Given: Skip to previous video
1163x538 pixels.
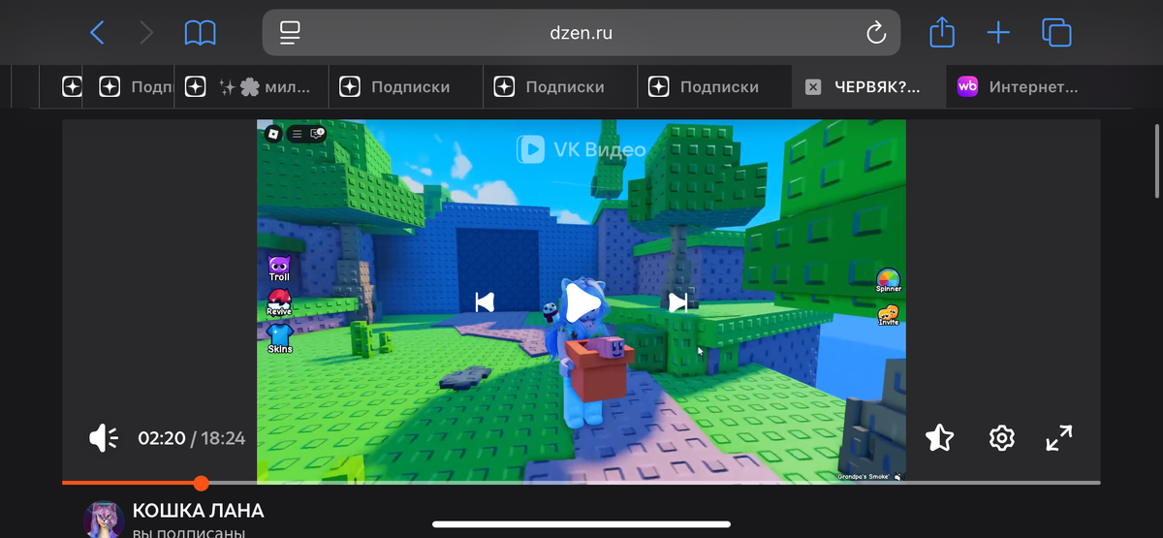Looking at the screenshot, I should tap(485, 302).
